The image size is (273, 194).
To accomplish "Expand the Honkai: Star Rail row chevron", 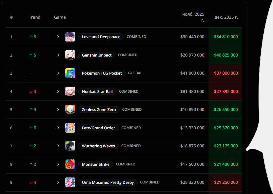I will pos(58,91).
